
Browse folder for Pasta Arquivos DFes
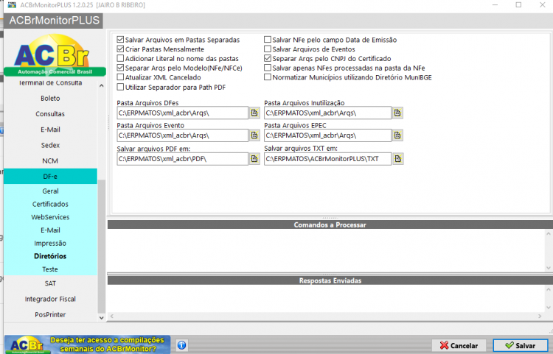click(254, 113)
